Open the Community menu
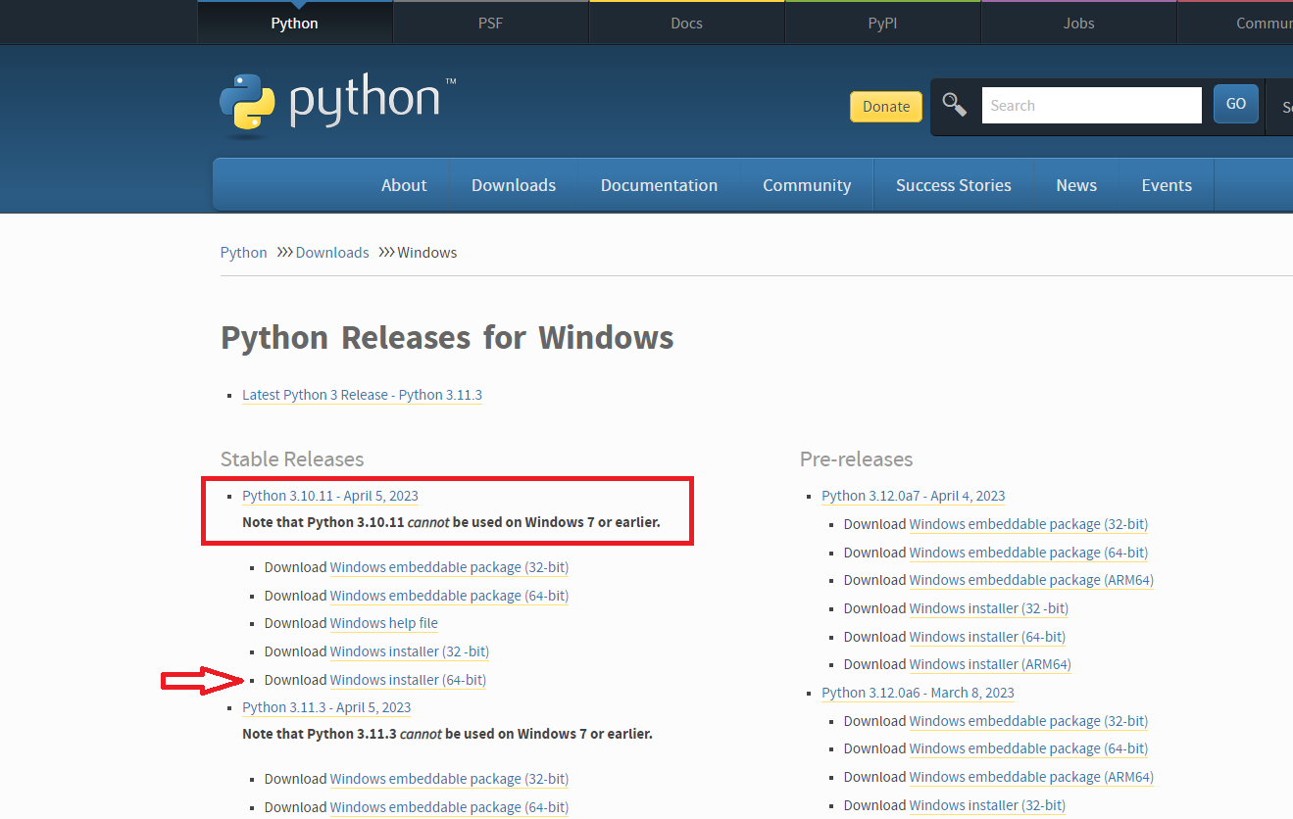This screenshot has width=1293, height=819. point(807,185)
